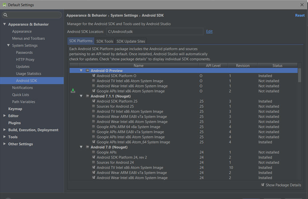Viewport: 308px width, 199px height.
Task: Expand Build, Execution, Deployment node
Action: point(4,130)
